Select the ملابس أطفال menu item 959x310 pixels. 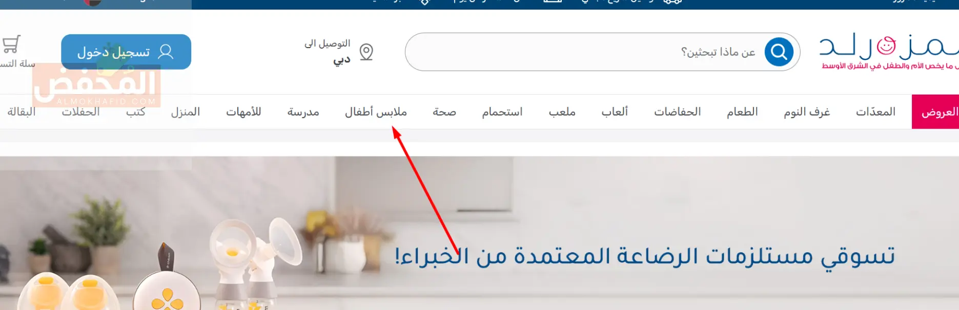pos(376,112)
